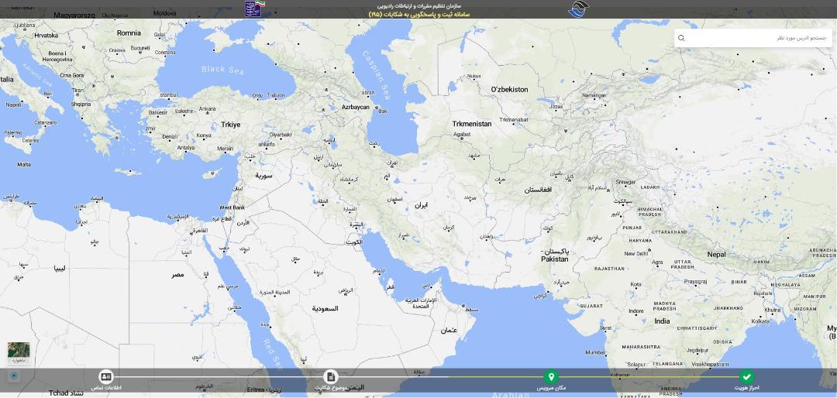Click the 'ایران' country label on map
837x398 pixels.
421,205
